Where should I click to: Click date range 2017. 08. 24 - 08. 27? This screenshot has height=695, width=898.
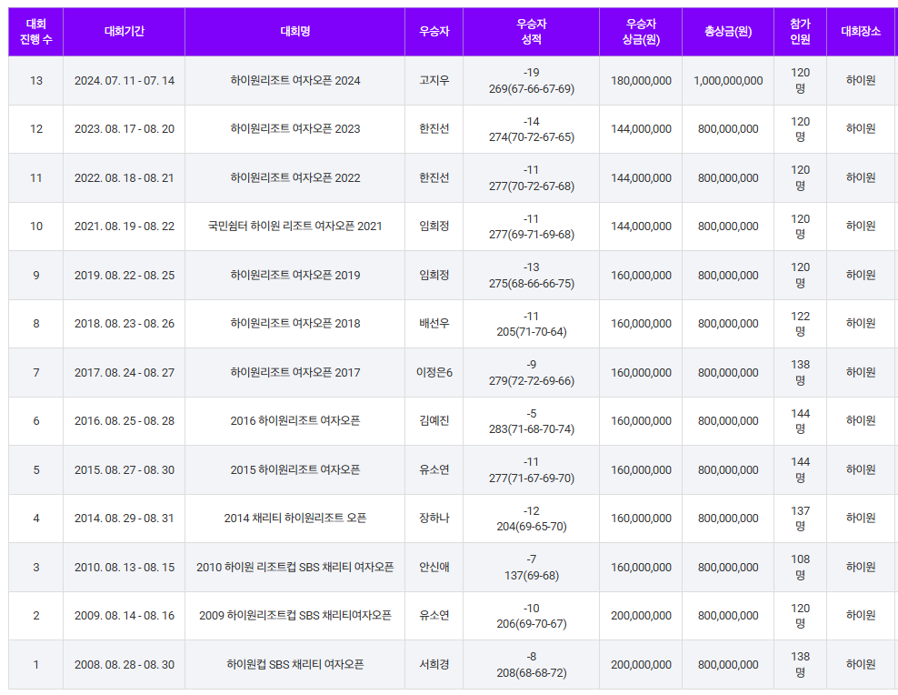point(125,373)
